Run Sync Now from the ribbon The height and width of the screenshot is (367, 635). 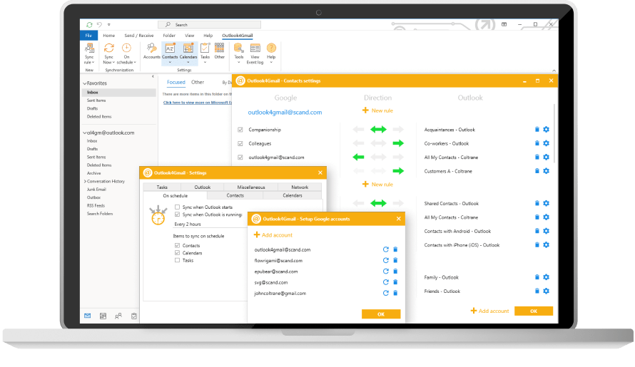(108, 53)
